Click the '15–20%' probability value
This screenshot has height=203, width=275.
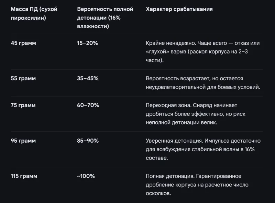(88, 43)
